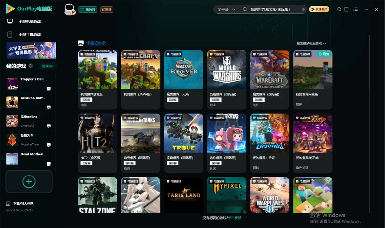Open the World of Warships card

[x=227, y=80]
